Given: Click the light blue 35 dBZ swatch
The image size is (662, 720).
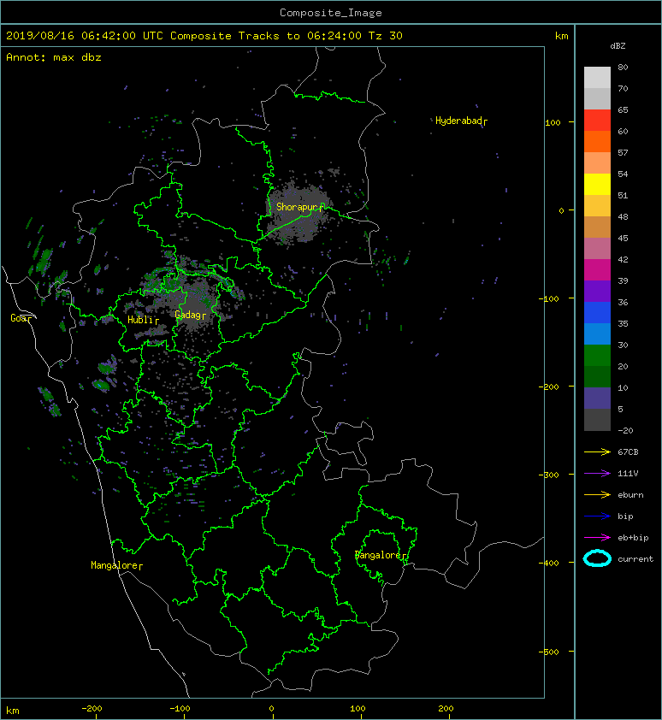Looking at the screenshot, I should 597,333.
